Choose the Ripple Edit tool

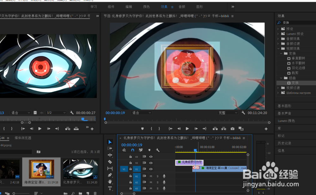(x=110, y=155)
